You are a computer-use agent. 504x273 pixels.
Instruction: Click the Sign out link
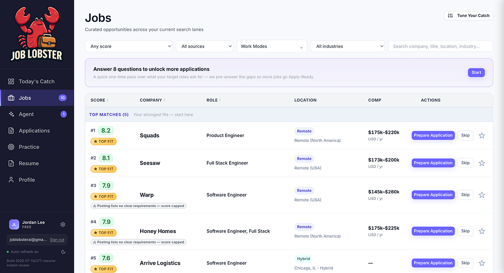(57, 240)
